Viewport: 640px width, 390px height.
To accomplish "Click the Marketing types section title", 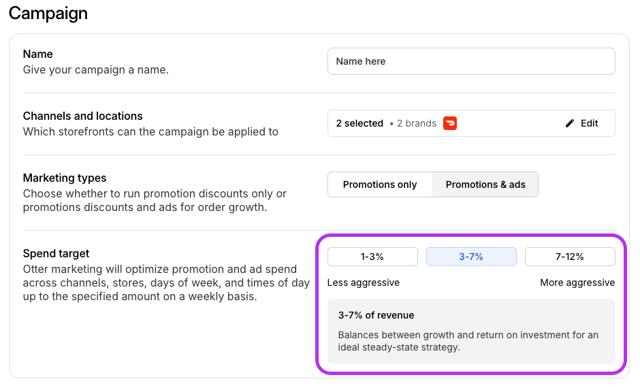I will point(65,178).
